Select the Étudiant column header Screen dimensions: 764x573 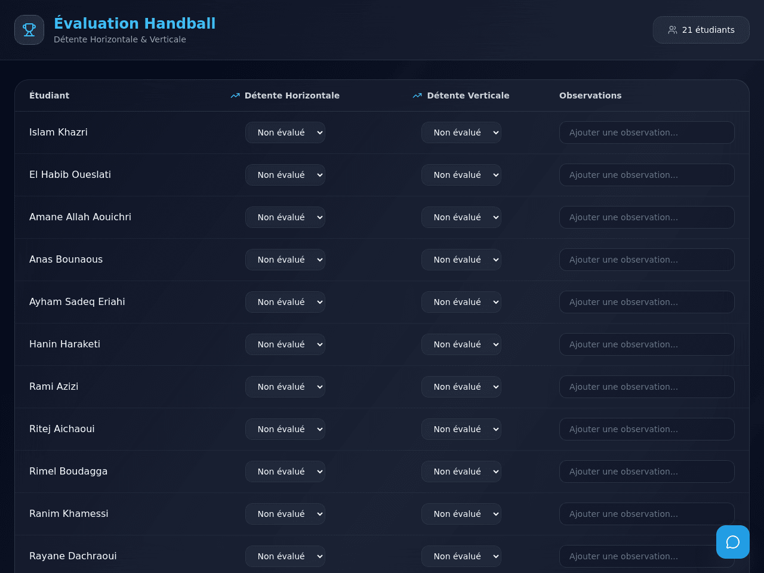tap(49, 95)
